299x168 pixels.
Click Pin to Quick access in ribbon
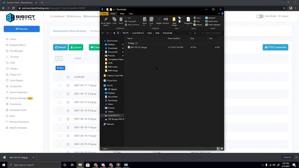[x=106, y=21]
